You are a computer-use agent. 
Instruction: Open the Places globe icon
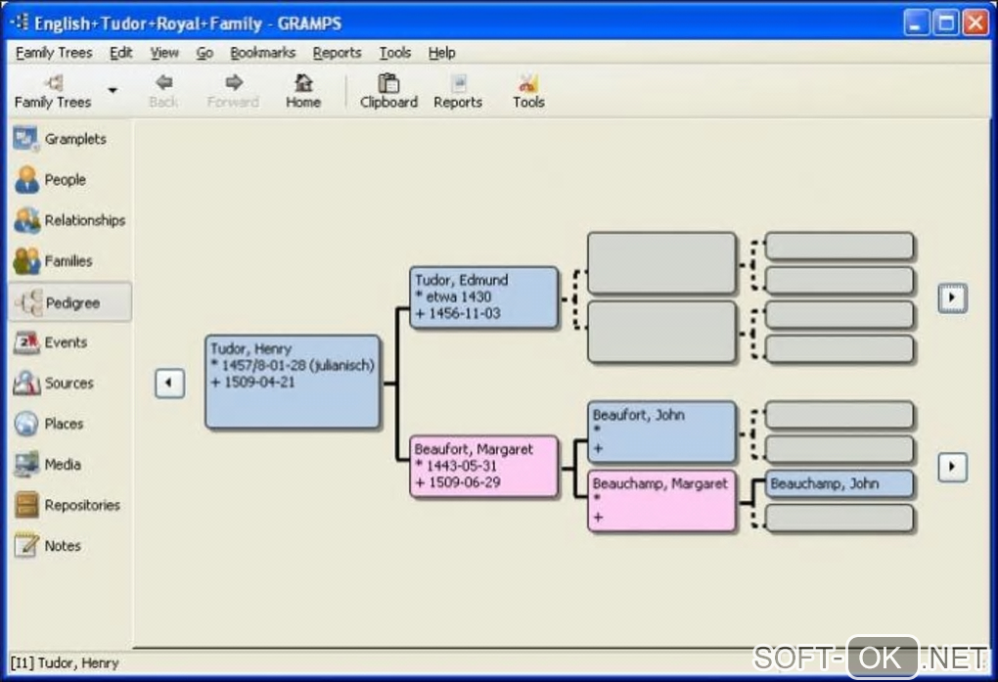pyautogui.click(x=26, y=424)
